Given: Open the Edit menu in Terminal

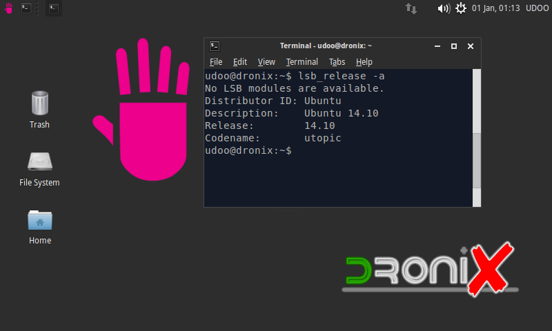Looking at the screenshot, I should click(239, 62).
